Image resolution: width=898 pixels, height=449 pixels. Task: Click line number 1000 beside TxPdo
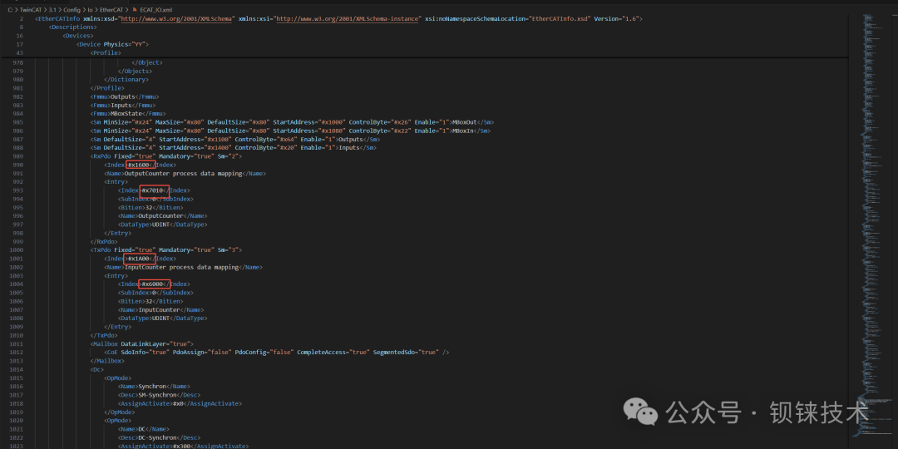[16, 250]
